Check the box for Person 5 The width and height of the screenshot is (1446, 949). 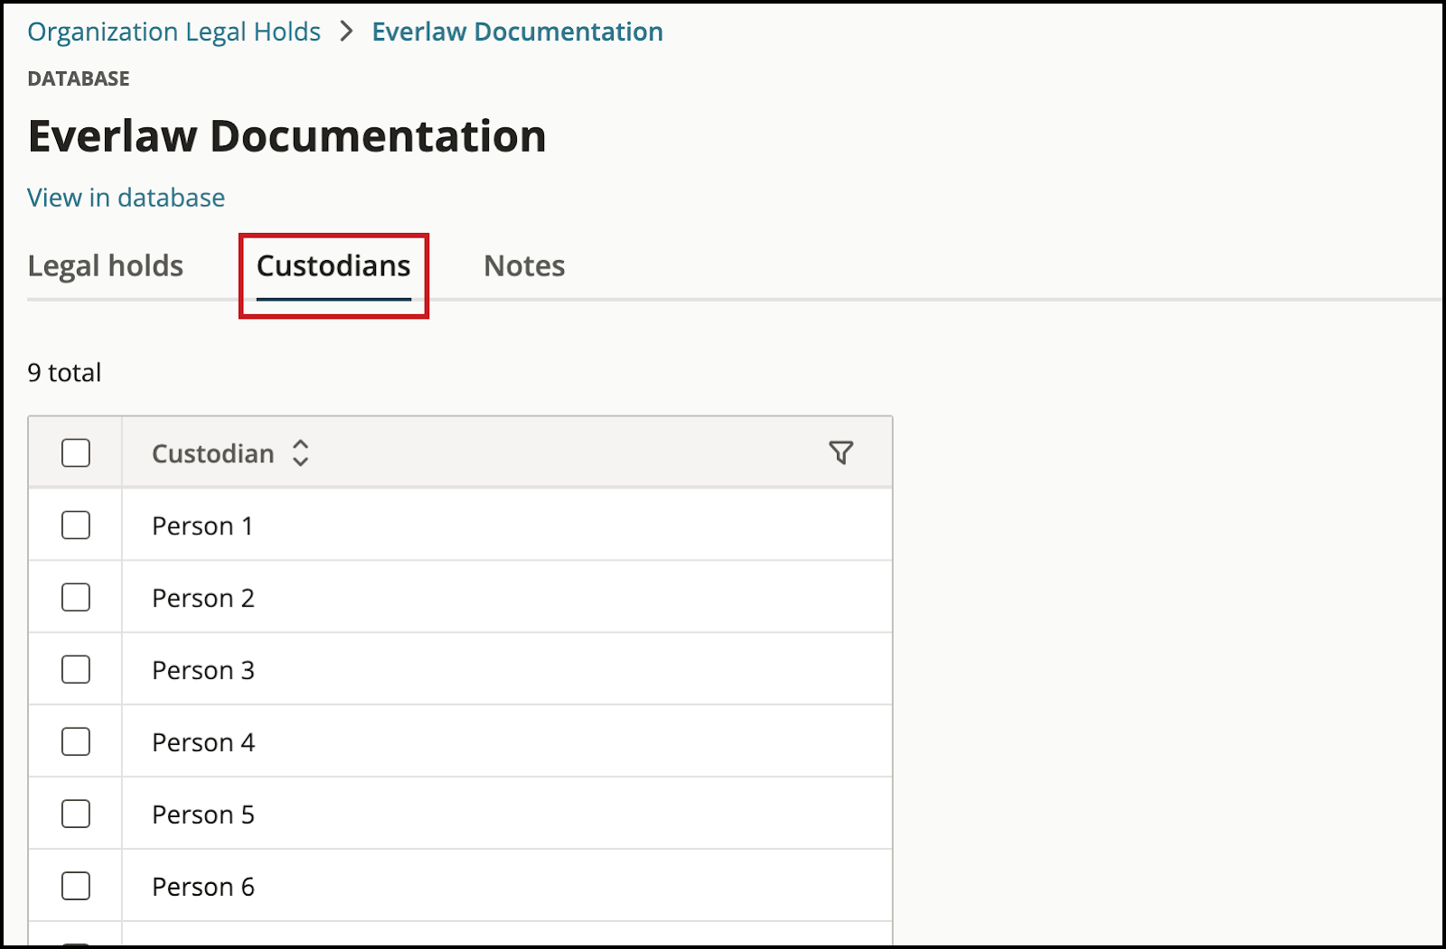(76, 814)
